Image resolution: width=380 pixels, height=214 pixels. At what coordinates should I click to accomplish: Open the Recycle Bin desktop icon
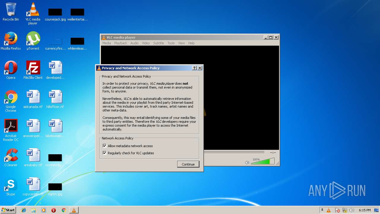click(x=11, y=12)
